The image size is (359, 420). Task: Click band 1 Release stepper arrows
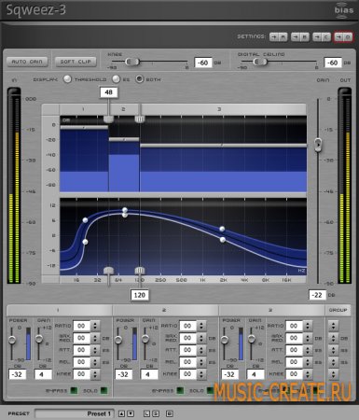point(95,362)
